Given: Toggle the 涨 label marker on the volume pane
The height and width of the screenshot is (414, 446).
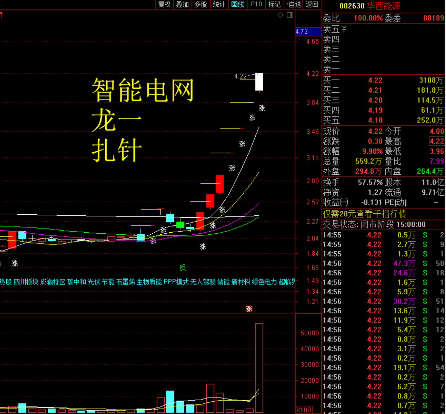Looking at the screenshot, I should point(249,309).
